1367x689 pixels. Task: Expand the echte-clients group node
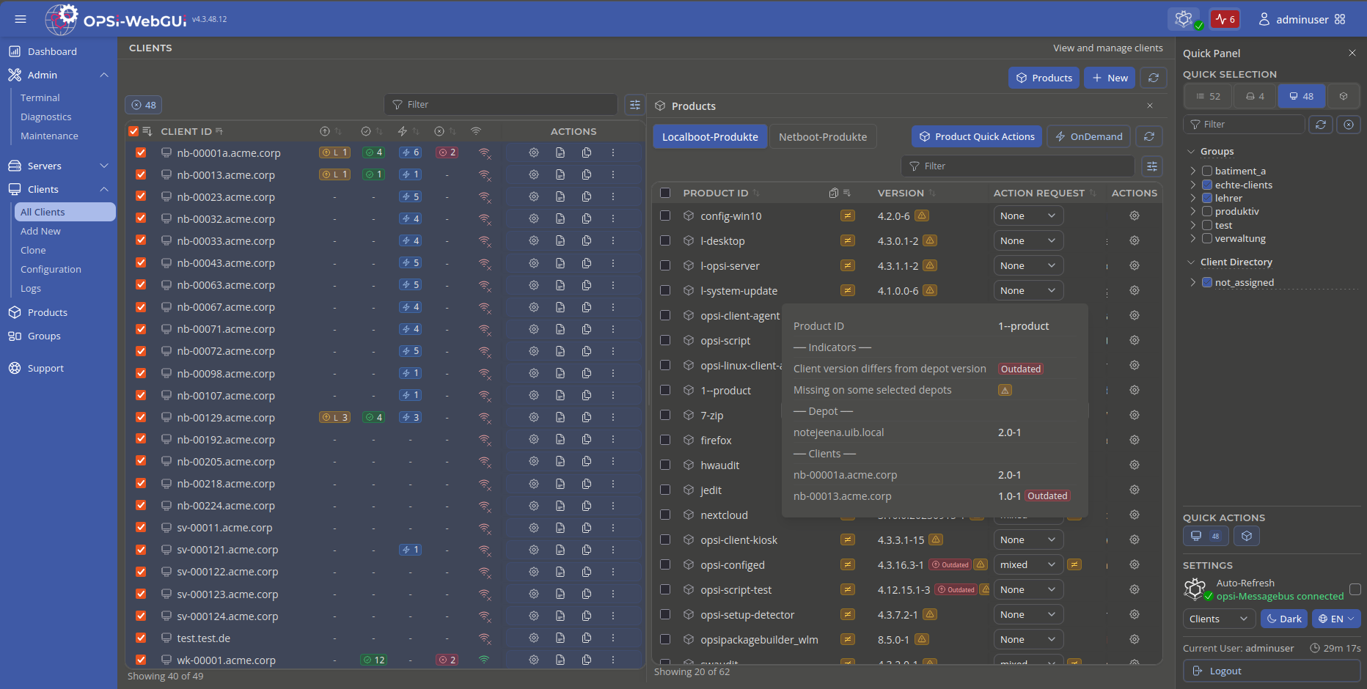click(1193, 185)
